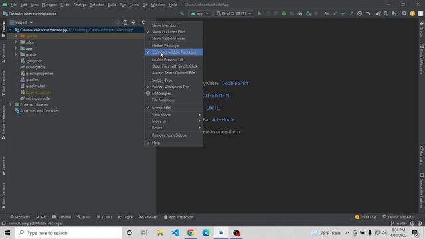Image resolution: width=425 pixels, height=239 pixels.
Task: Open the Problems tool window tab
Action: [20, 217]
